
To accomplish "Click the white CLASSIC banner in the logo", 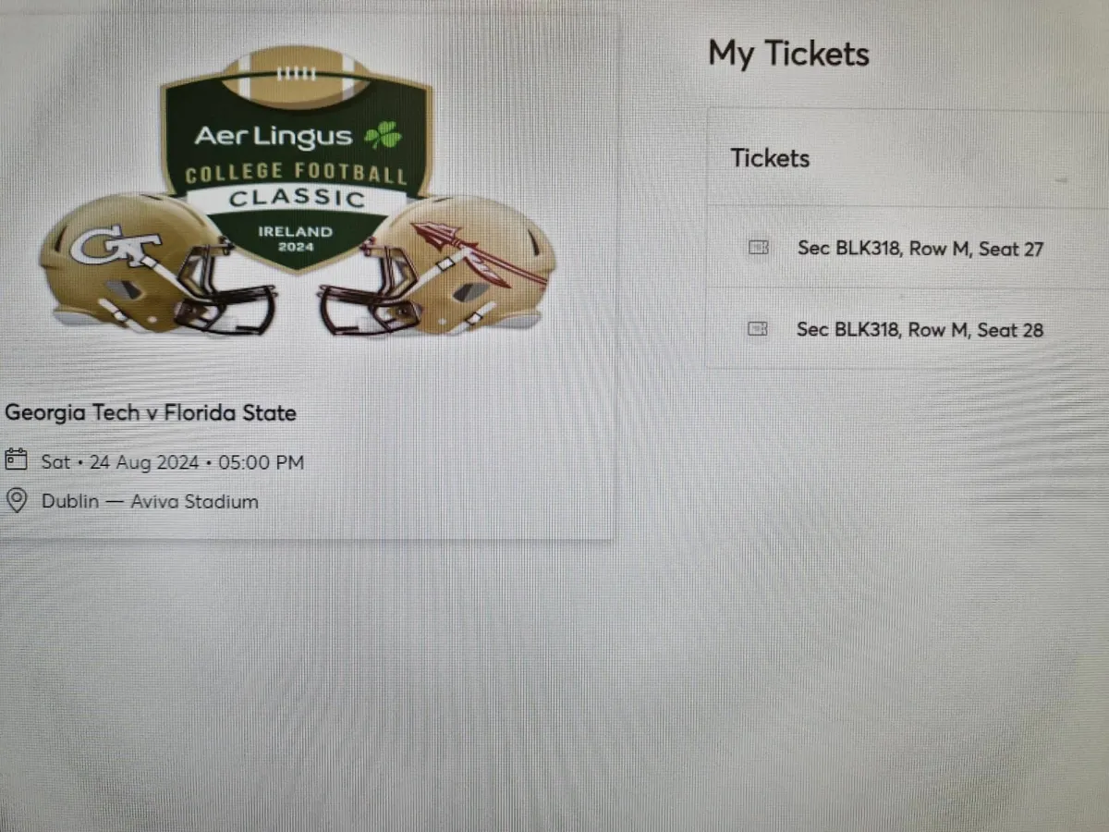I will coord(296,197).
